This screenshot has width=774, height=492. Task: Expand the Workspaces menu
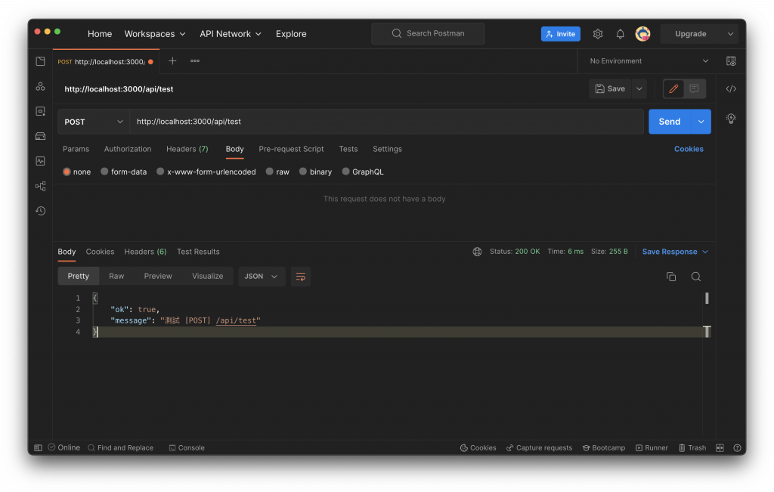[x=155, y=33]
